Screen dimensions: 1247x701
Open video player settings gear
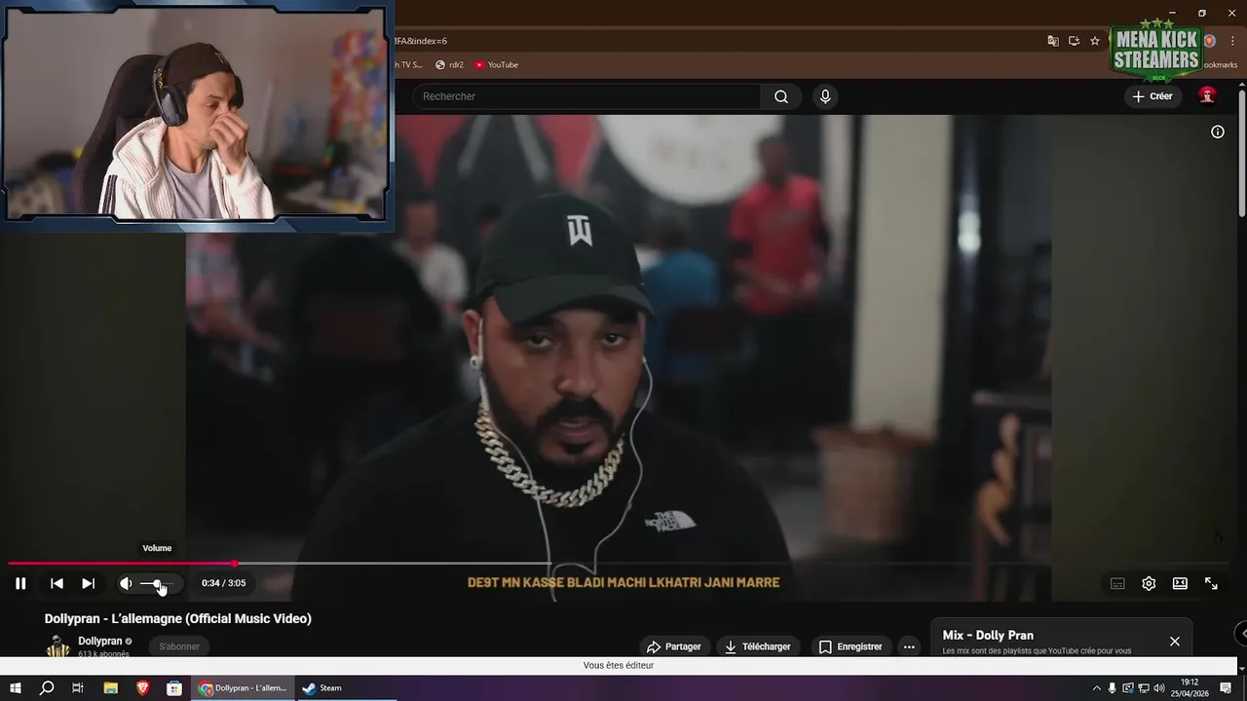pos(1149,583)
